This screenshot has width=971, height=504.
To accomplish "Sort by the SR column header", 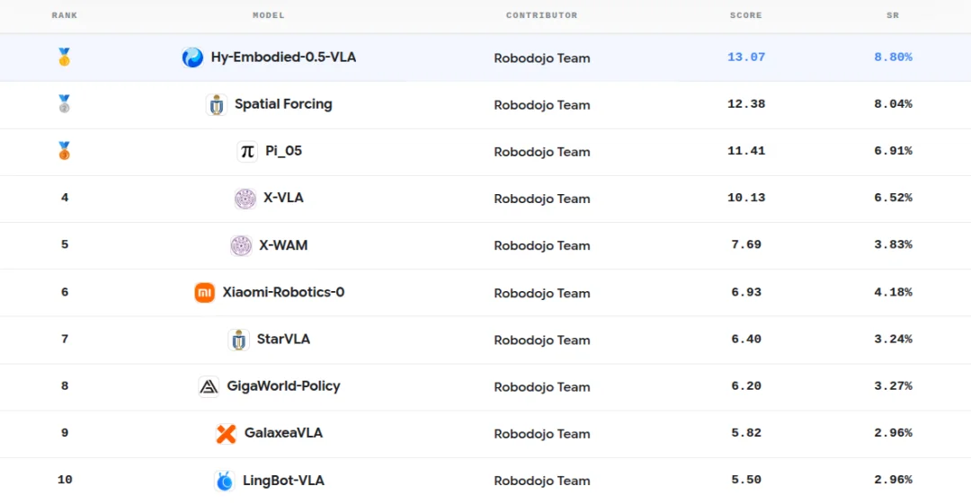I will click(893, 15).
